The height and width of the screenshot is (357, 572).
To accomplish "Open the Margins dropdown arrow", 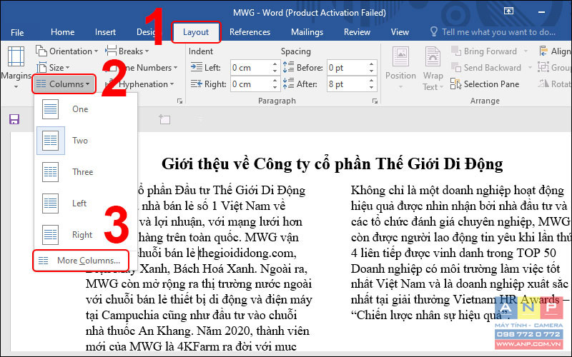I will 16,86.
